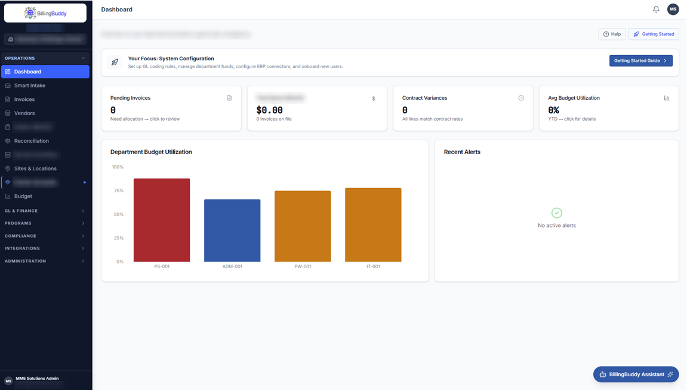Viewport: 687px width, 390px height.
Task: Click the rocket icon in Your Focus banner
Action: (x=115, y=62)
